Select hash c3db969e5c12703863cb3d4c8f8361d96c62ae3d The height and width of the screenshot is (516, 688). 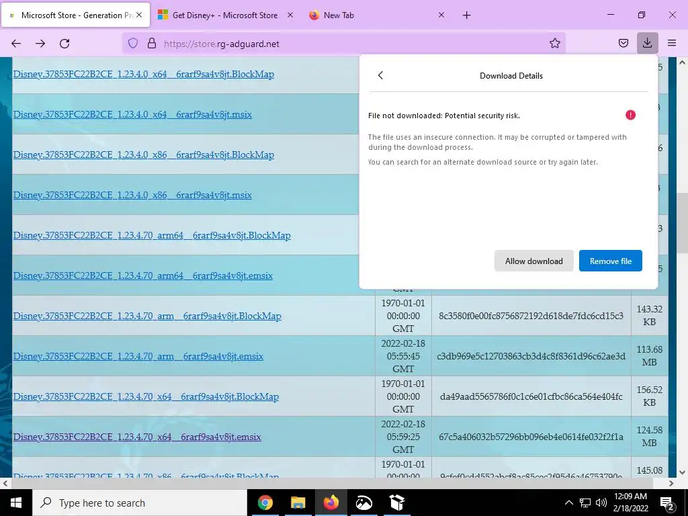531,356
